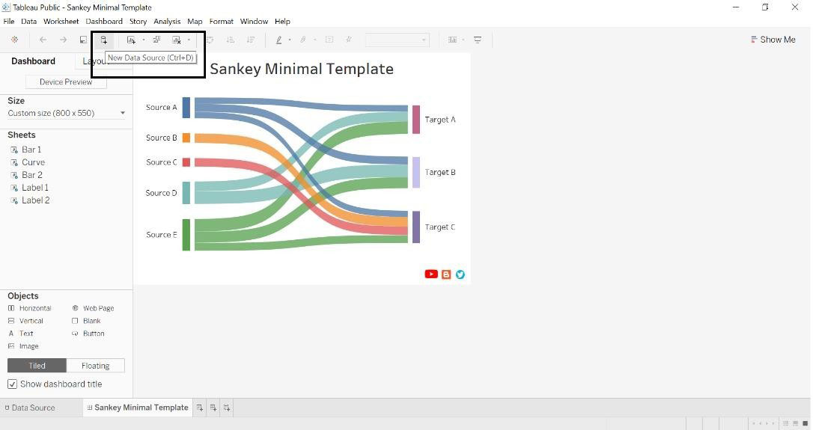Click the Swap rows and columns icon
Viewport: 813px width, 430px height.
tap(210, 40)
